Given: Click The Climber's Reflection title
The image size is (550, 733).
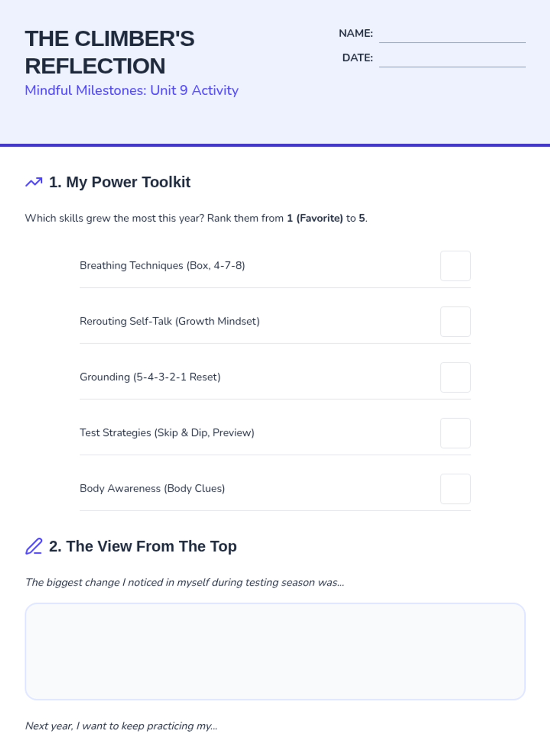Looking at the screenshot, I should click(109, 52).
